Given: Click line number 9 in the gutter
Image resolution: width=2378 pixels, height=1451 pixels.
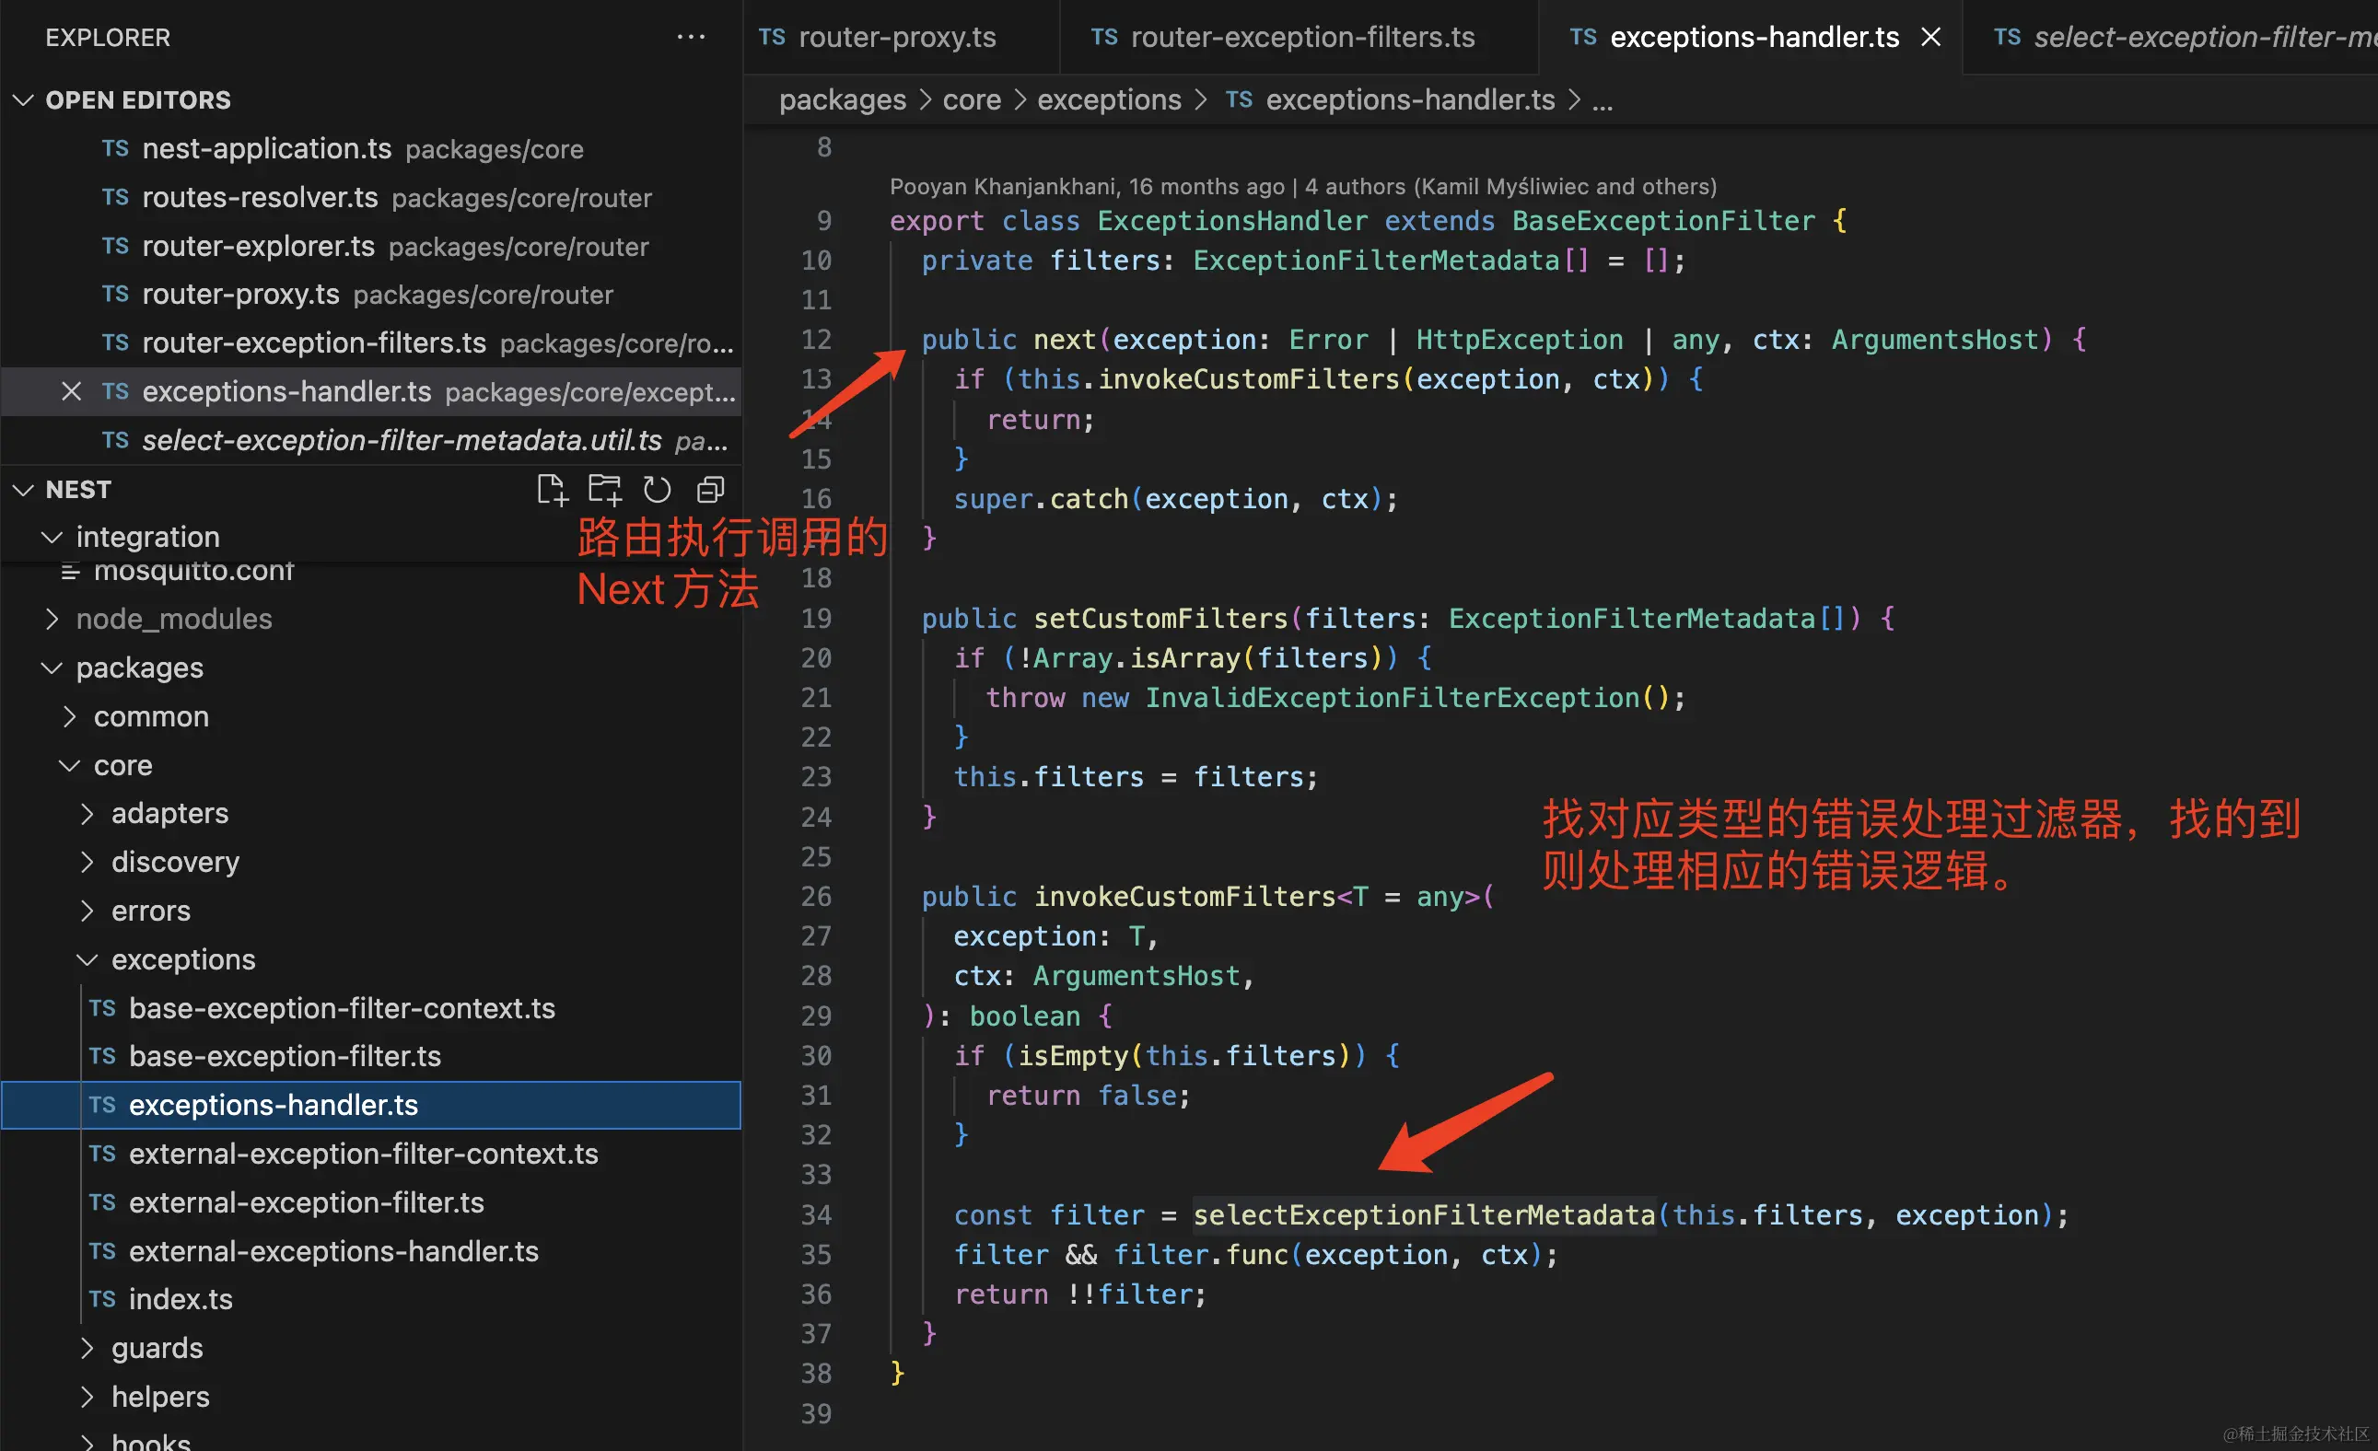Looking at the screenshot, I should click(x=823, y=221).
